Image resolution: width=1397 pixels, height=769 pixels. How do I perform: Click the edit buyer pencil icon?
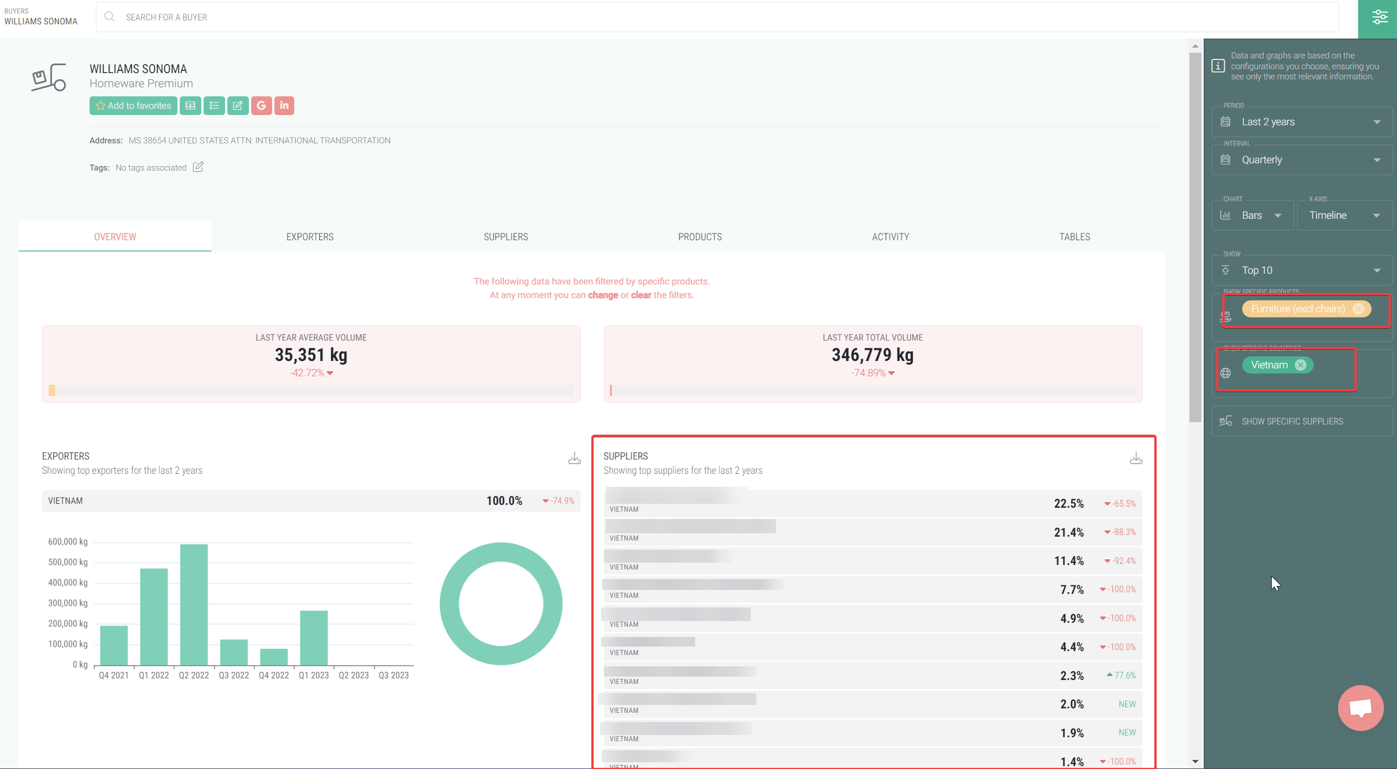pos(238,105)
